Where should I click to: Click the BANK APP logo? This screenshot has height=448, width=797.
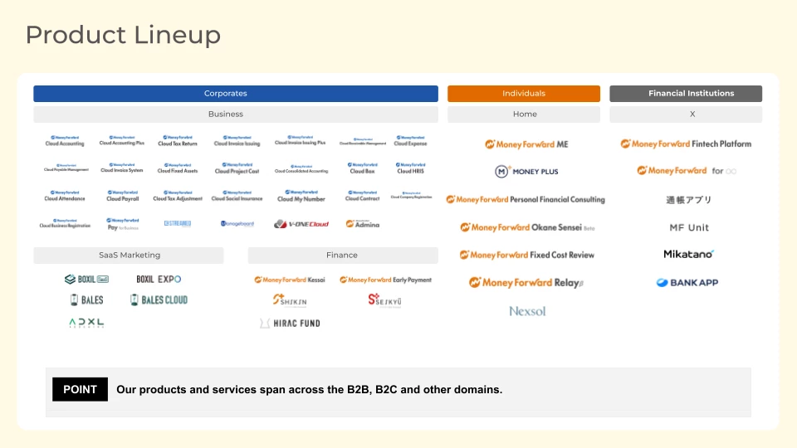pos(687,282)
